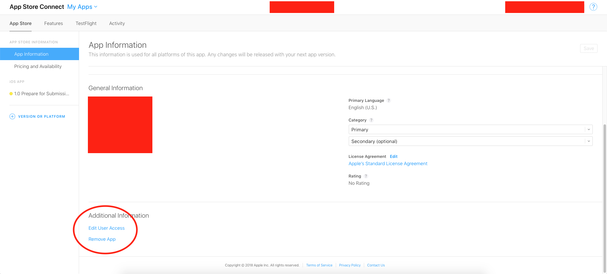Open Terms of Service in footer
Viewport: 607px width, 274px height.
click(x=319, y=265)
